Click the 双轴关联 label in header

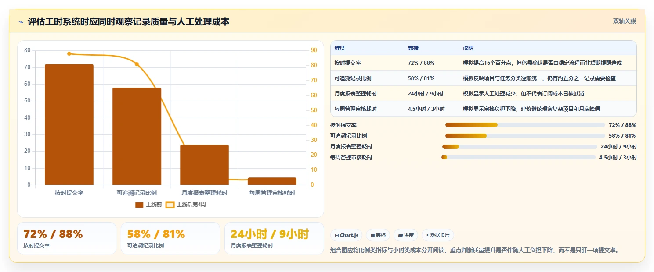click(x=624, y=21)
